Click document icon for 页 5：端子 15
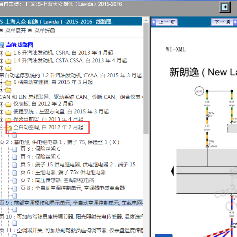 click(x=15, y=165)
